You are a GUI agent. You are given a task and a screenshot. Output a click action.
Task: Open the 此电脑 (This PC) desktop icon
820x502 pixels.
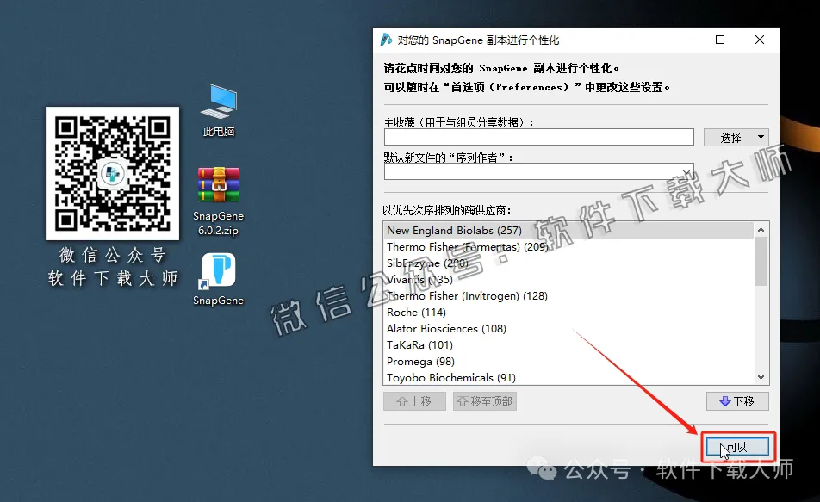click(x=218, y=103)
